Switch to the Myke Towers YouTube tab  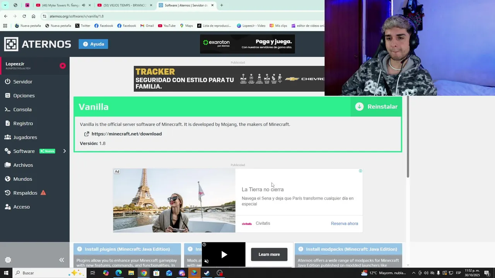point(58,5)
